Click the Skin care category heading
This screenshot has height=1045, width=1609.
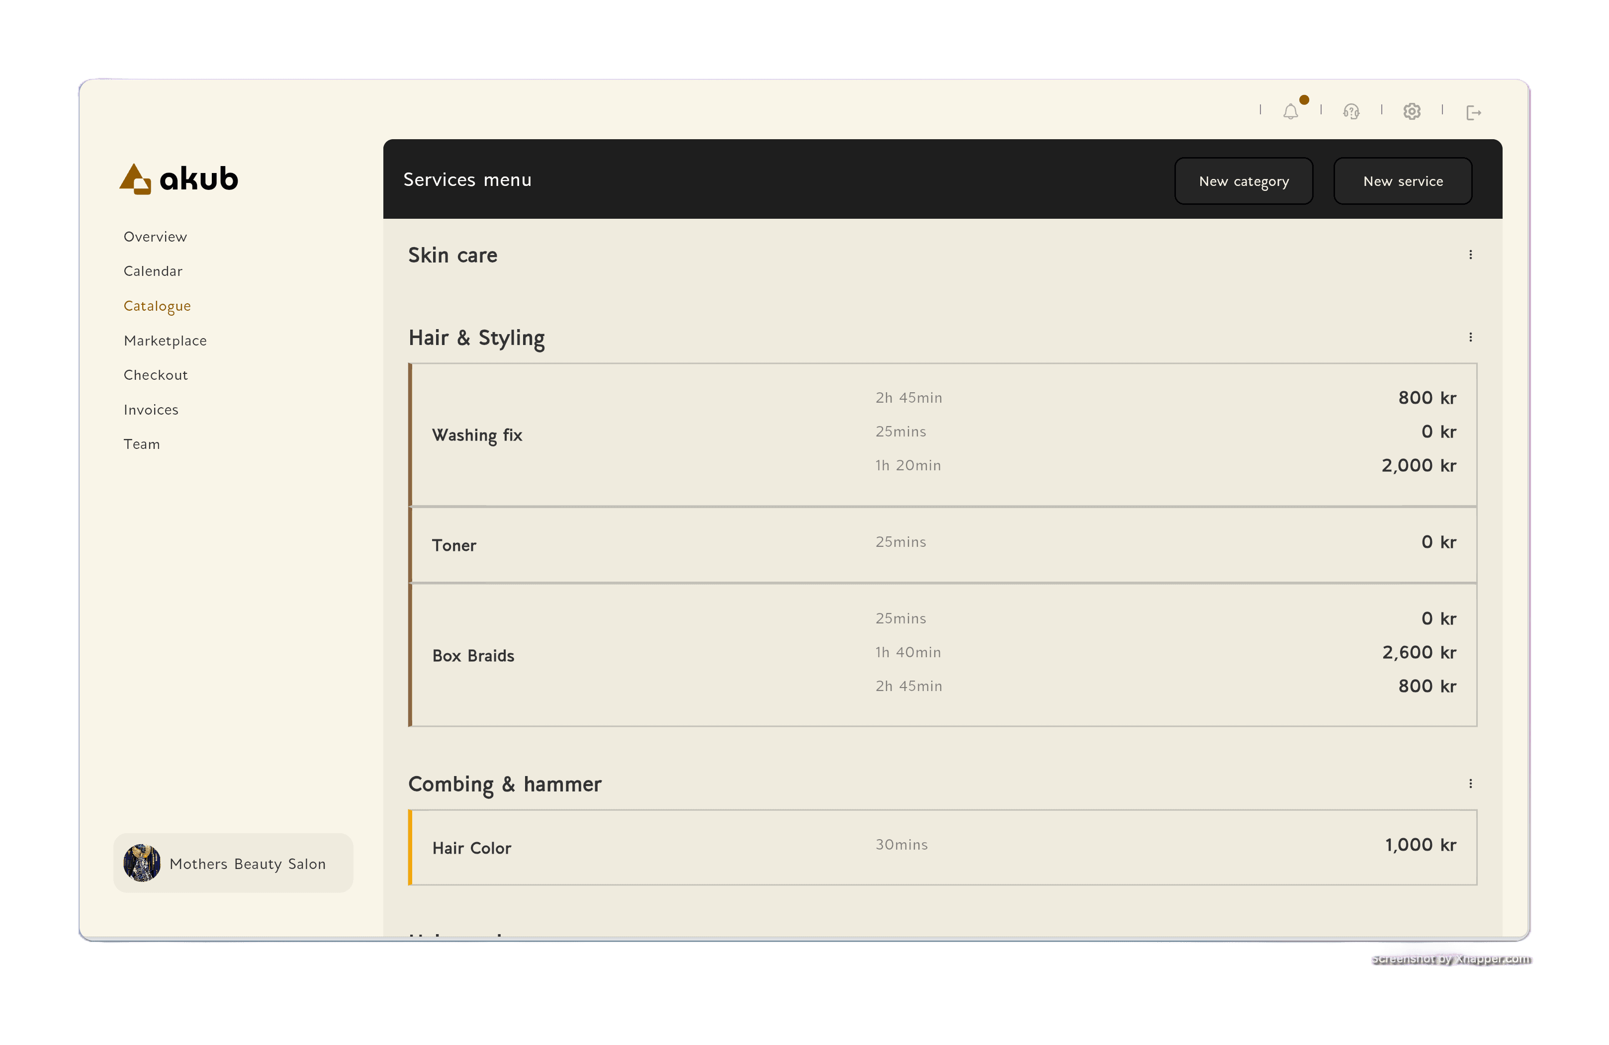[452, 256]
